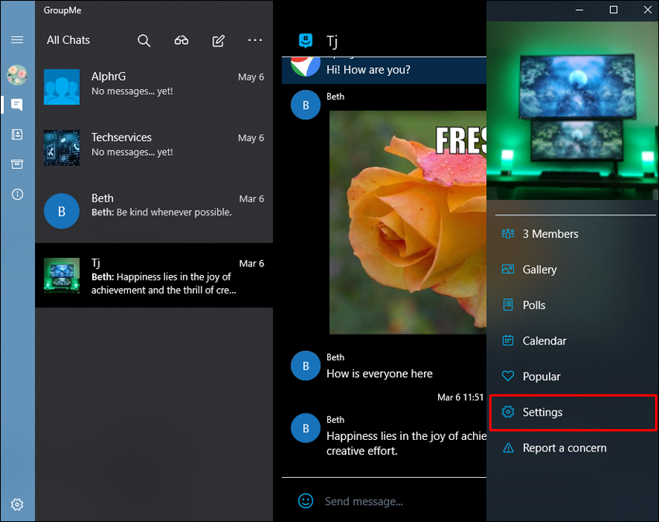Maximize the GroupMe window

(x=613, y=9)
